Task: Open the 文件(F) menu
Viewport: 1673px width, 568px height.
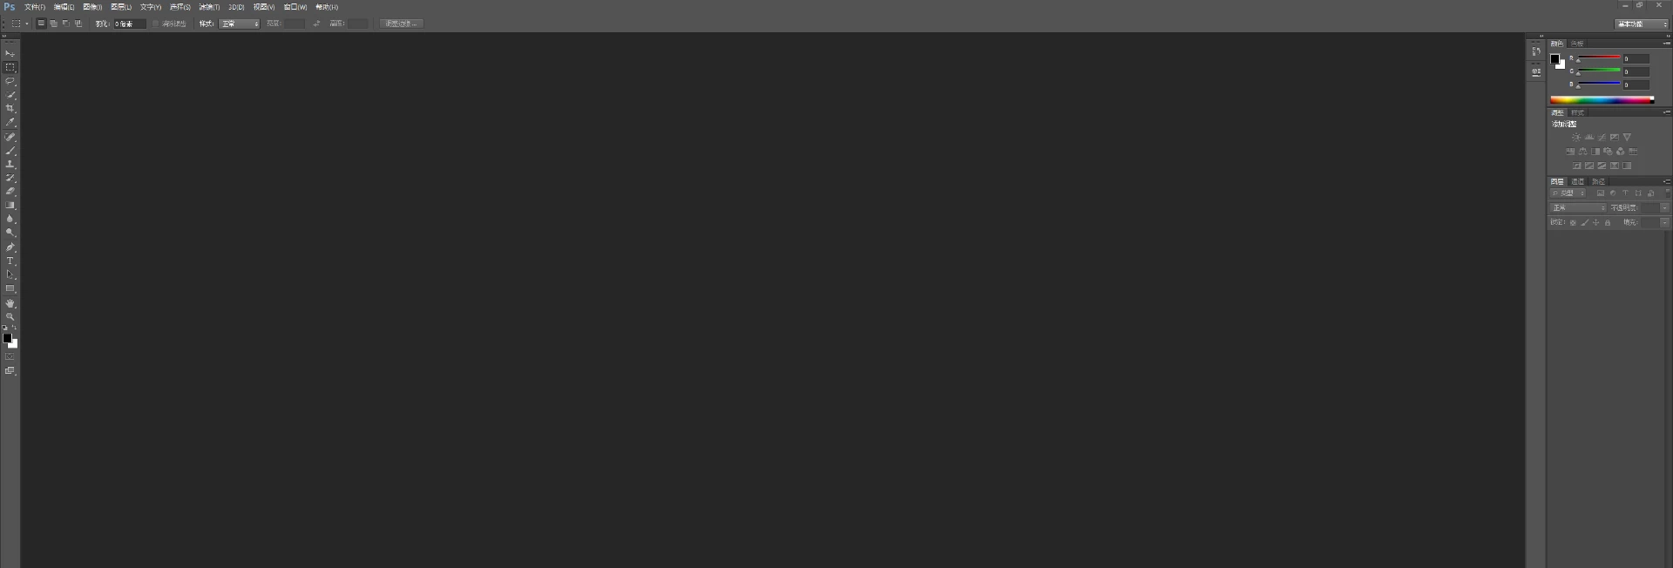Action: (35, 7)
